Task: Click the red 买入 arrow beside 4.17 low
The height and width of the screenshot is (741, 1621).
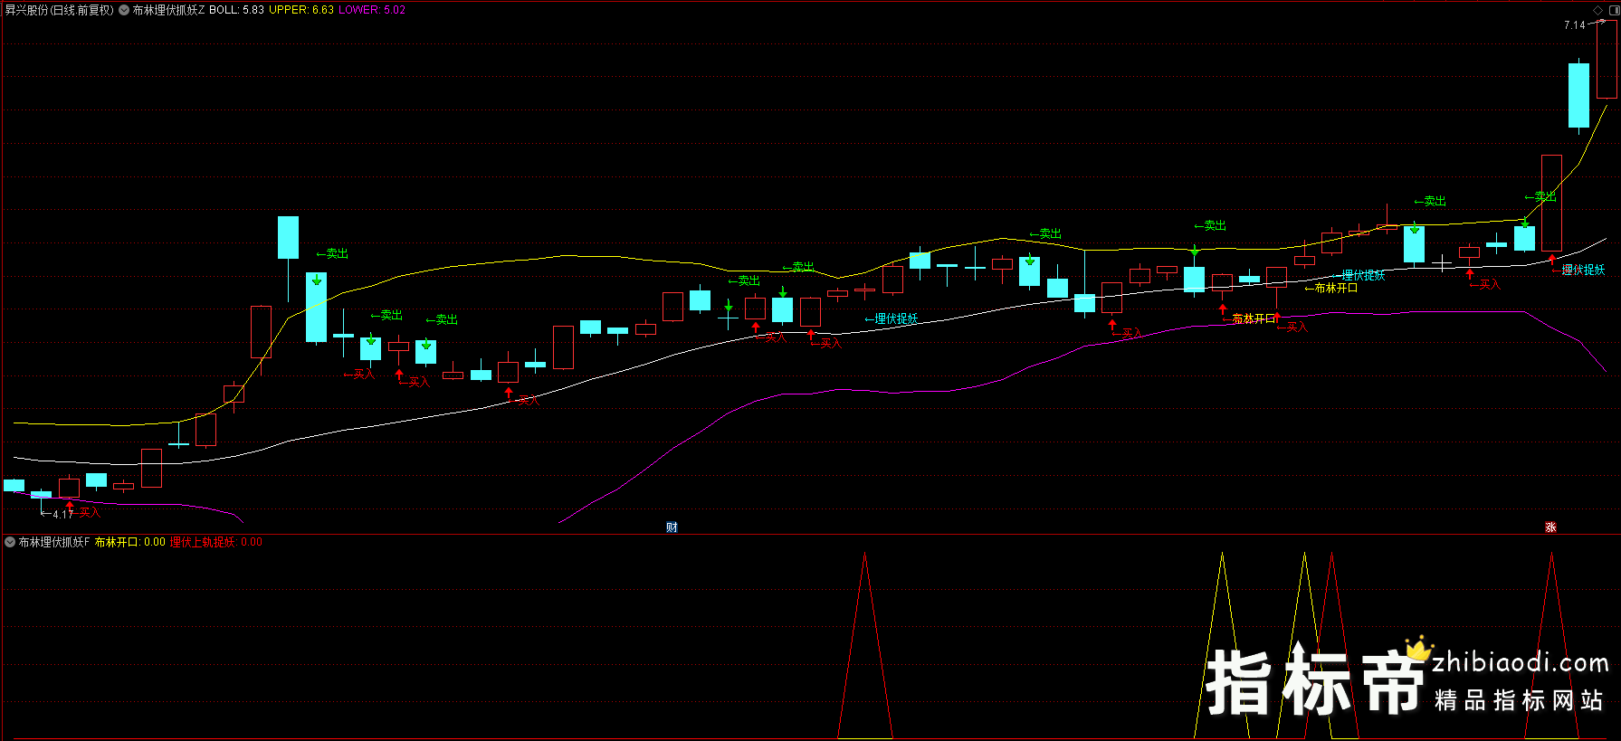Action: click(70, 507)
